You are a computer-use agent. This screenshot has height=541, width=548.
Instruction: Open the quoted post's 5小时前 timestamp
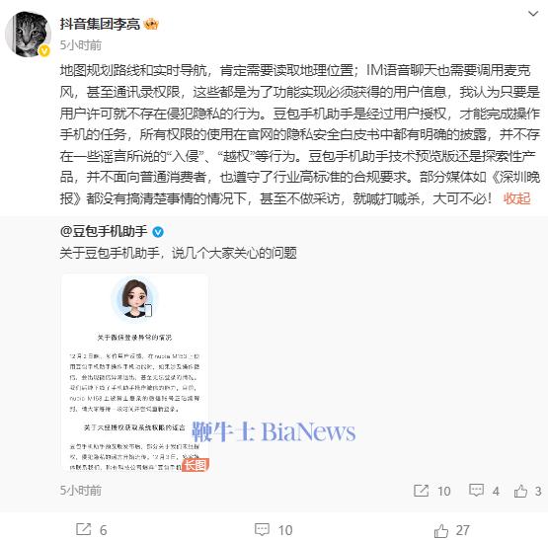click(x=81, y=491)
